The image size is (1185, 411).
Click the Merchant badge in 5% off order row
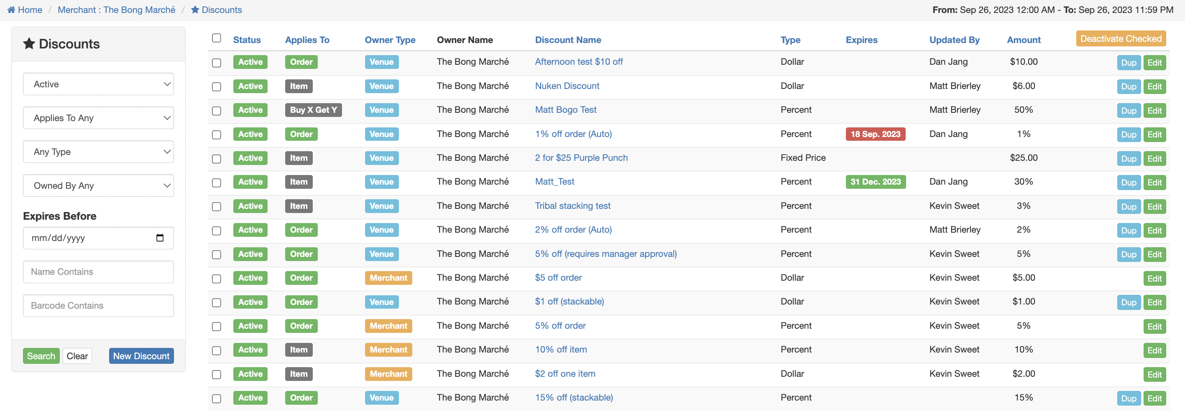(x=388, y=326)
